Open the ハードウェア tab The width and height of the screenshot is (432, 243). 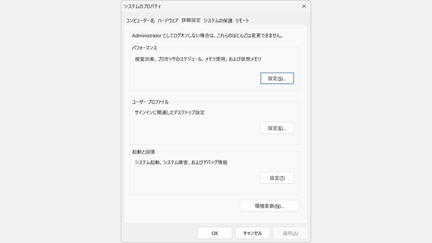[168, 21]
